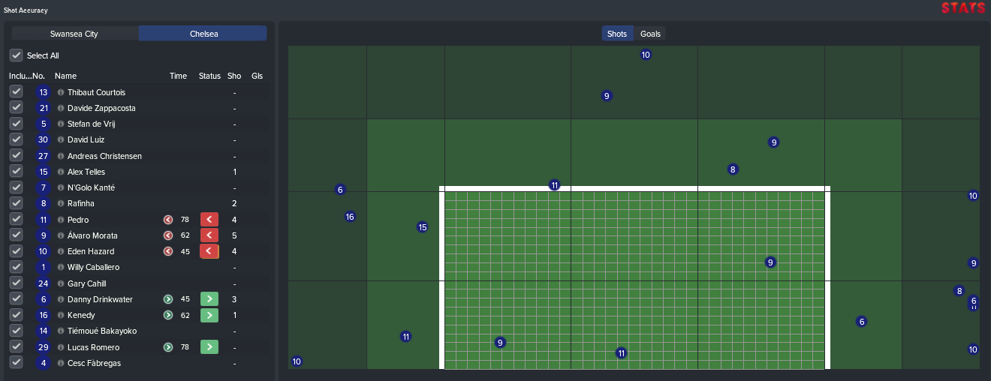Sort players by the Sho column
Screen dimensions: 991x381
234,76
